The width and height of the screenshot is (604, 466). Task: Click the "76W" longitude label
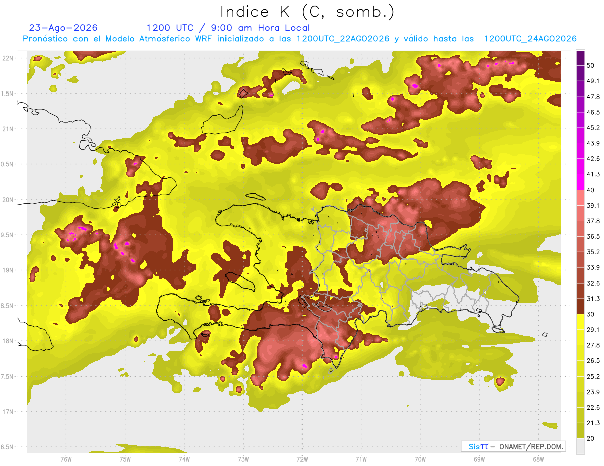[x=66, y=459]
